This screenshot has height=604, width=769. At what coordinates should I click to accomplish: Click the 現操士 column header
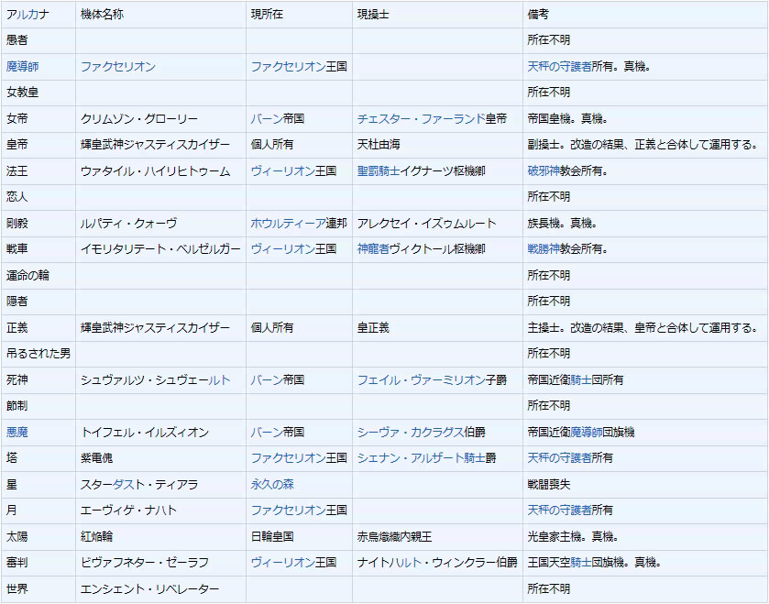coord(374,15)
